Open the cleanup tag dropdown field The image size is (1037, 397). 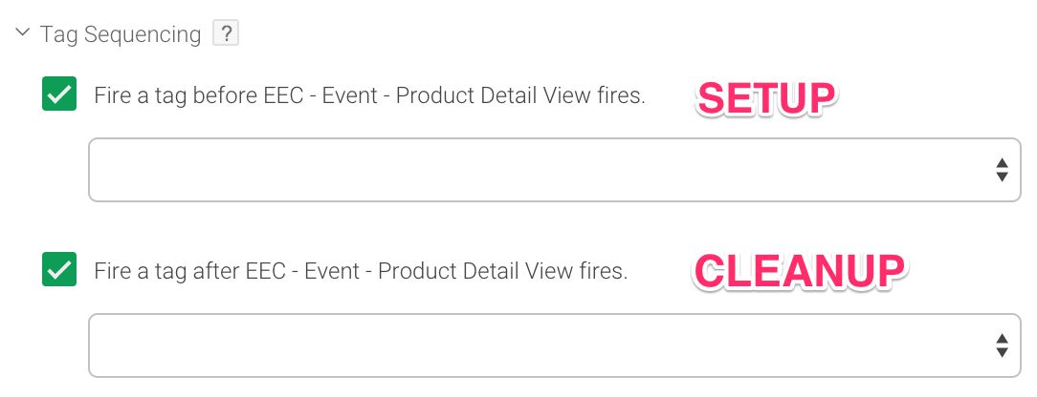(555, 345)
